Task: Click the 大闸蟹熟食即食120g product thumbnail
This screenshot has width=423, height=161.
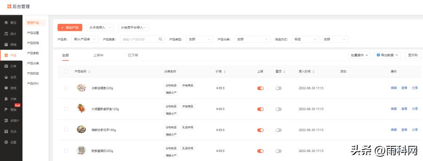Action: coord(81,109)
